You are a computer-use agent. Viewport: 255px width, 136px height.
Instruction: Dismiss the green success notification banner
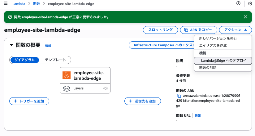(245, 17)
